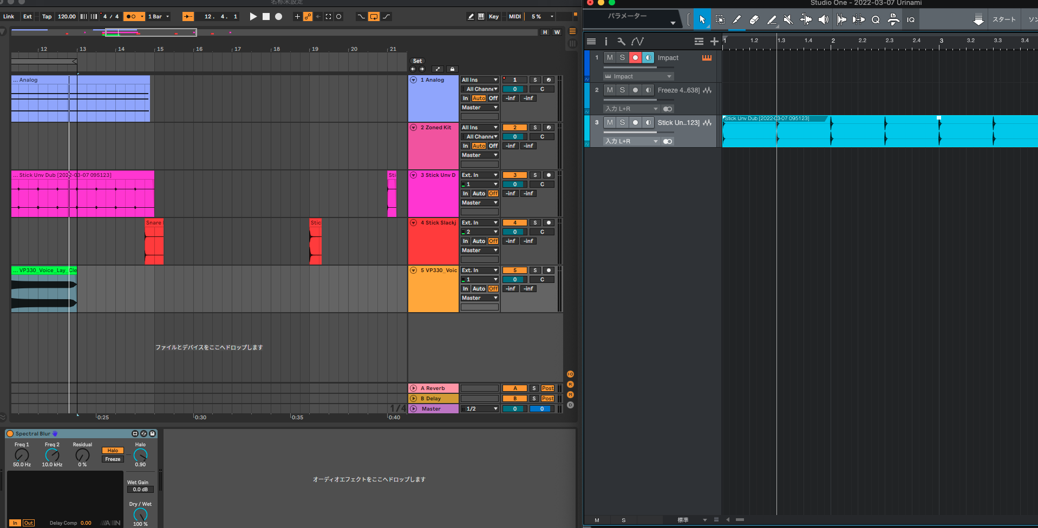This screenshot has height=528, width=1038.
Task: Select the Range tool in Studio One toolbar
Action: pyautogui.click(x=720, y=20)
